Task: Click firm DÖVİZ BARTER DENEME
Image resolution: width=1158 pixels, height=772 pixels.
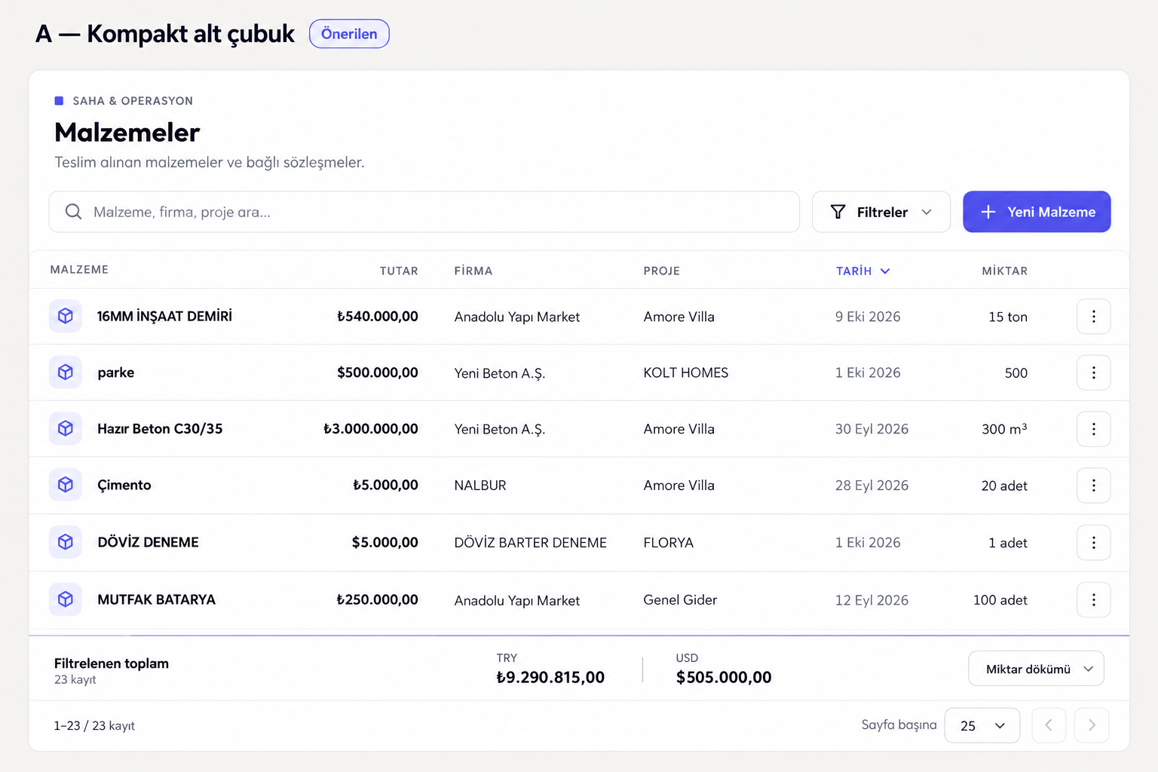Action: (530, 543)
